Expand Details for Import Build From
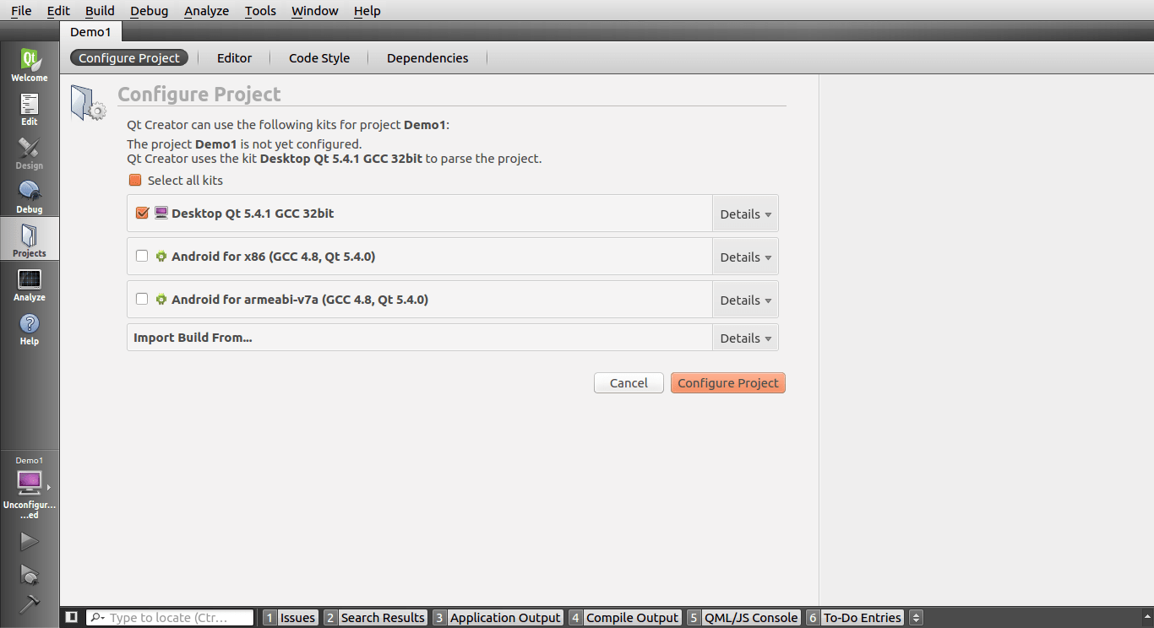This screenshot has width=1154, height=628. tap(745, 338)
